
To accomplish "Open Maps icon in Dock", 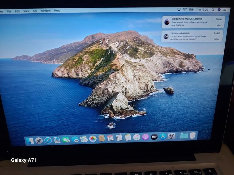I will [x=84, y=139].
